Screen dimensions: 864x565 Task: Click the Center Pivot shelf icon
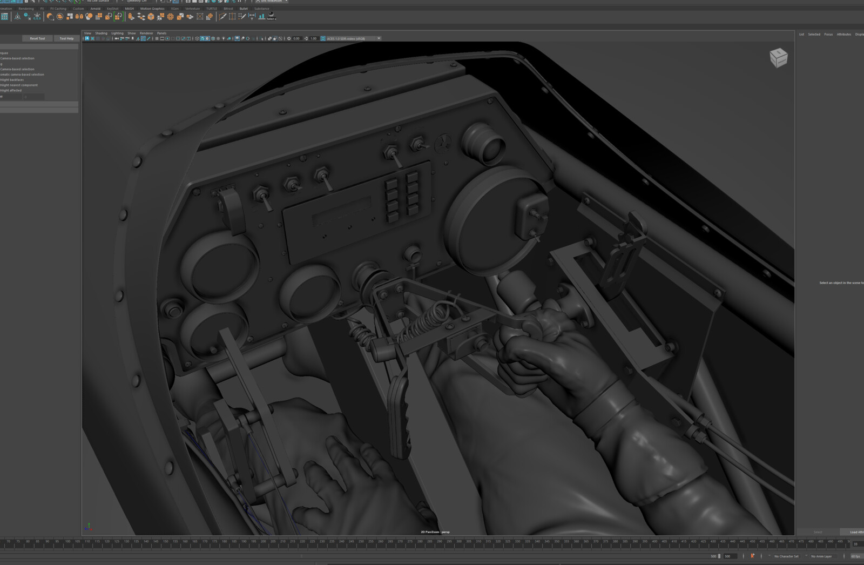pyautogui.click(x=17, y=17)
